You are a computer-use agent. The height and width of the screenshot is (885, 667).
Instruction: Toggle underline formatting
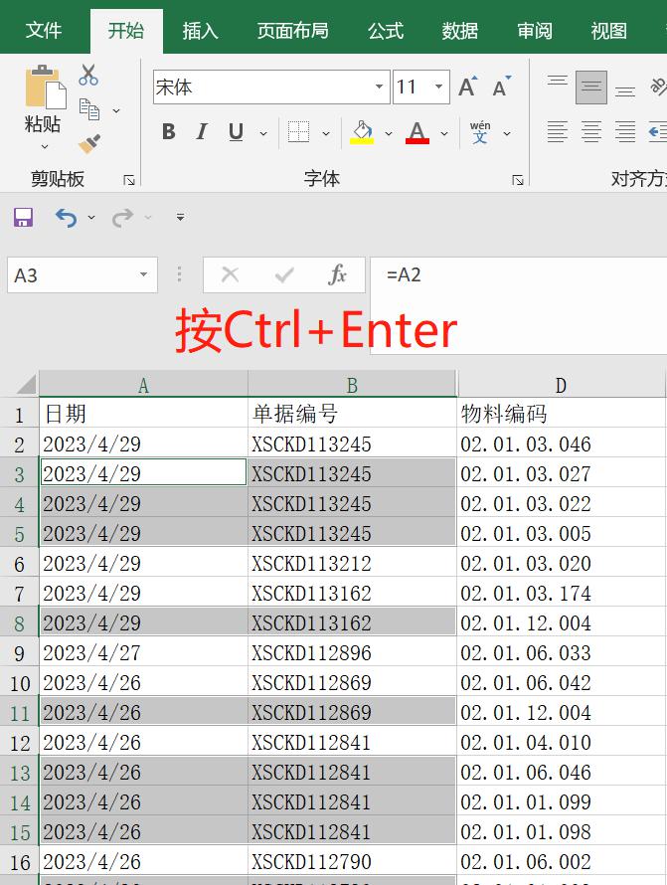tap(236, 132)
